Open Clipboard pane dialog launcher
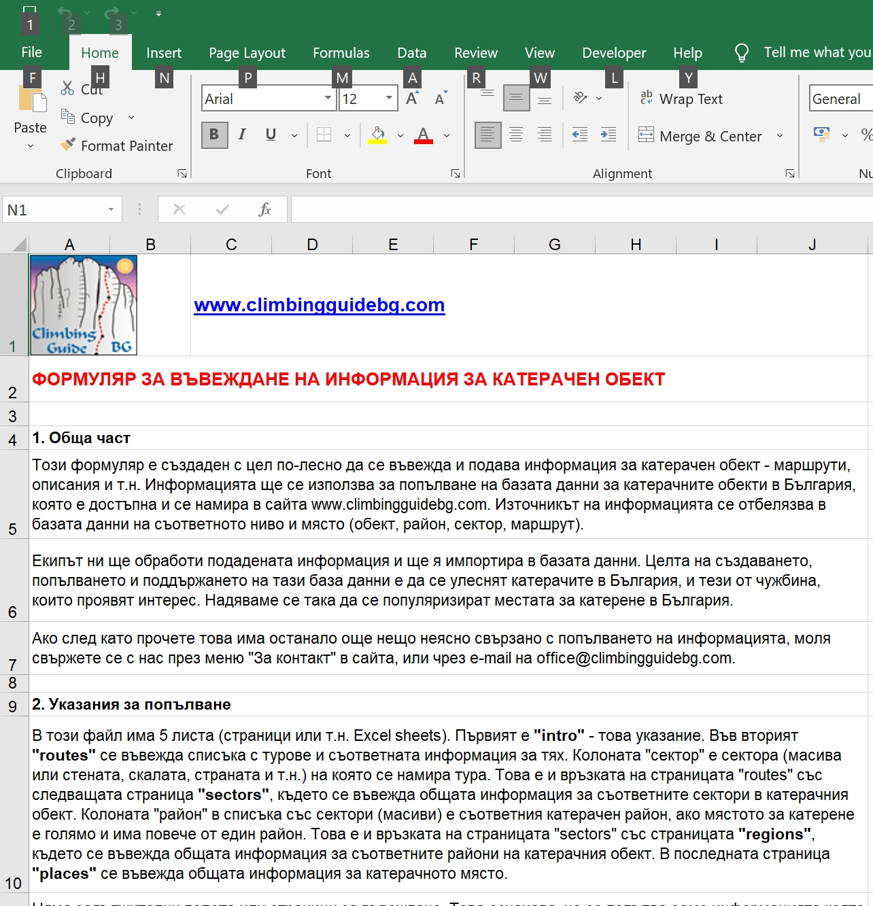873x906 pixels. tap(182, 173)
